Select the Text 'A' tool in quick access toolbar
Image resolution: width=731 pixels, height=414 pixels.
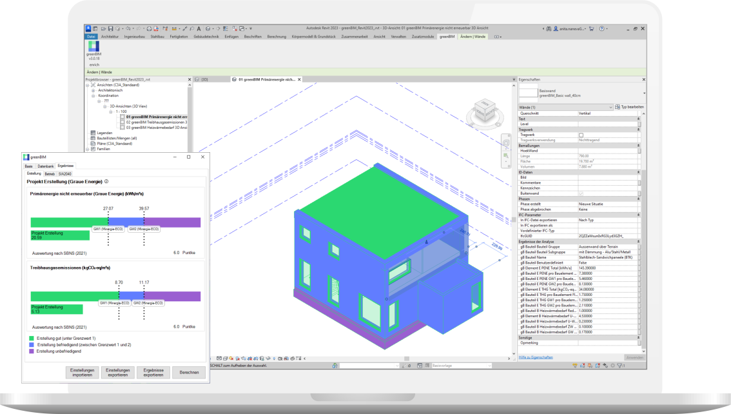click(x=199, y=28)
